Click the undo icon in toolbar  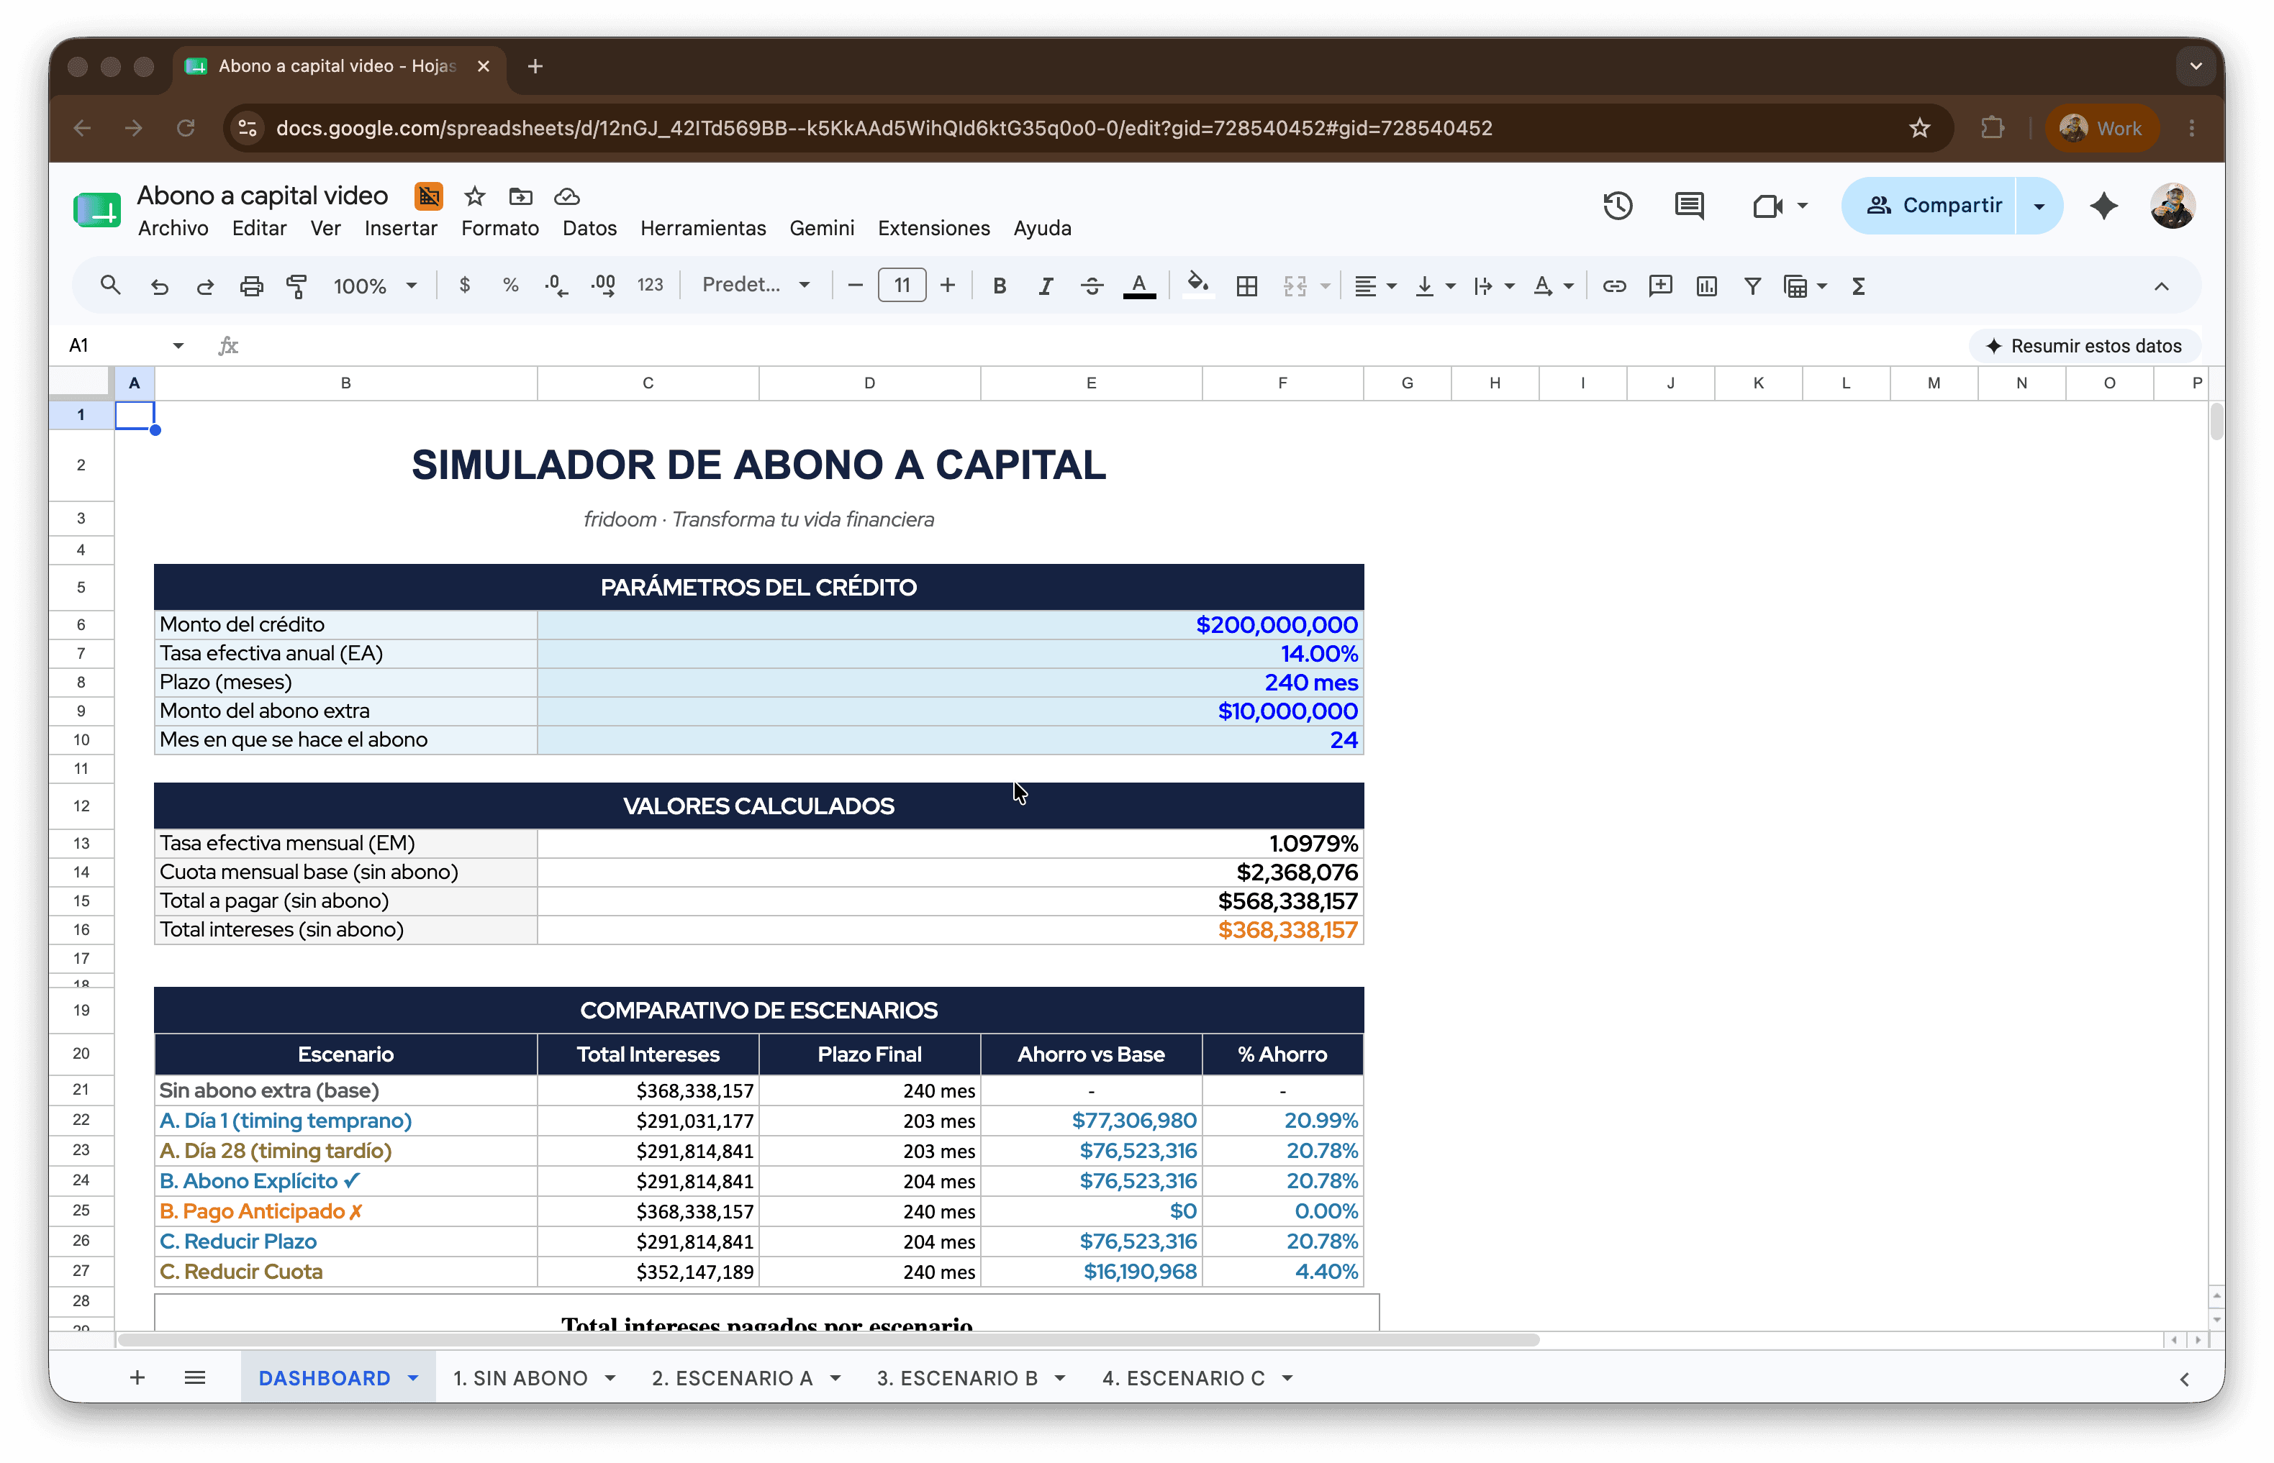(159, 286)
